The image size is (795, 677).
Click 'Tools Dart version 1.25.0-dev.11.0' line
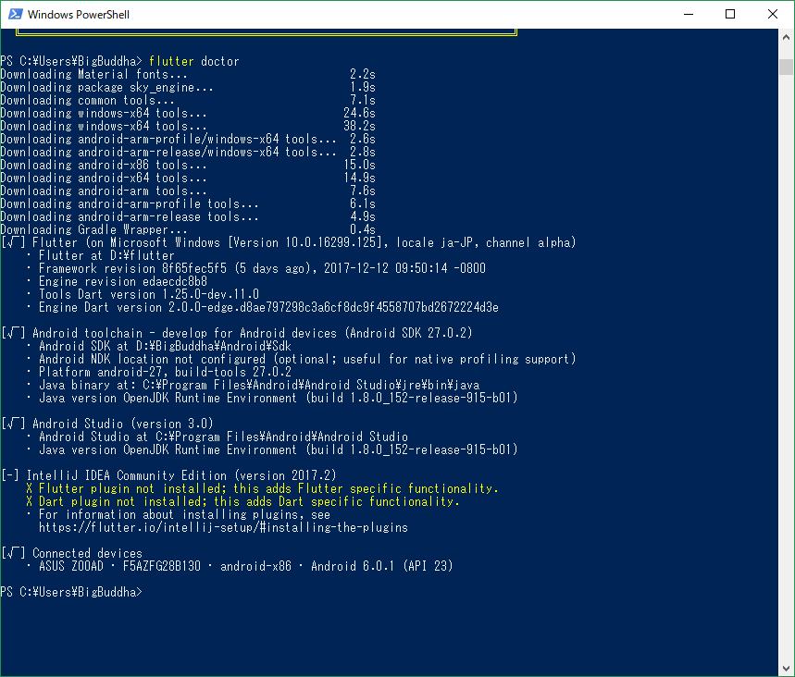[143, 294]
